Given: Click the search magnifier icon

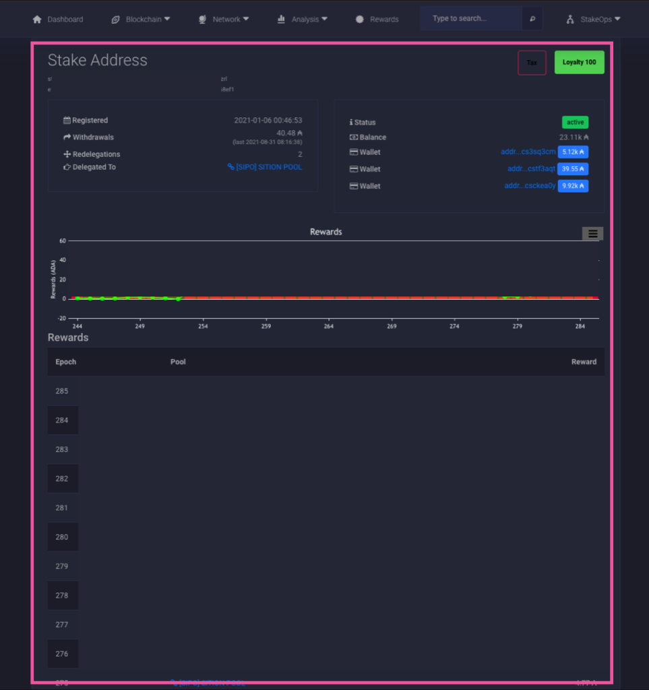Looking at the screenshot, I should click(532, 18).
